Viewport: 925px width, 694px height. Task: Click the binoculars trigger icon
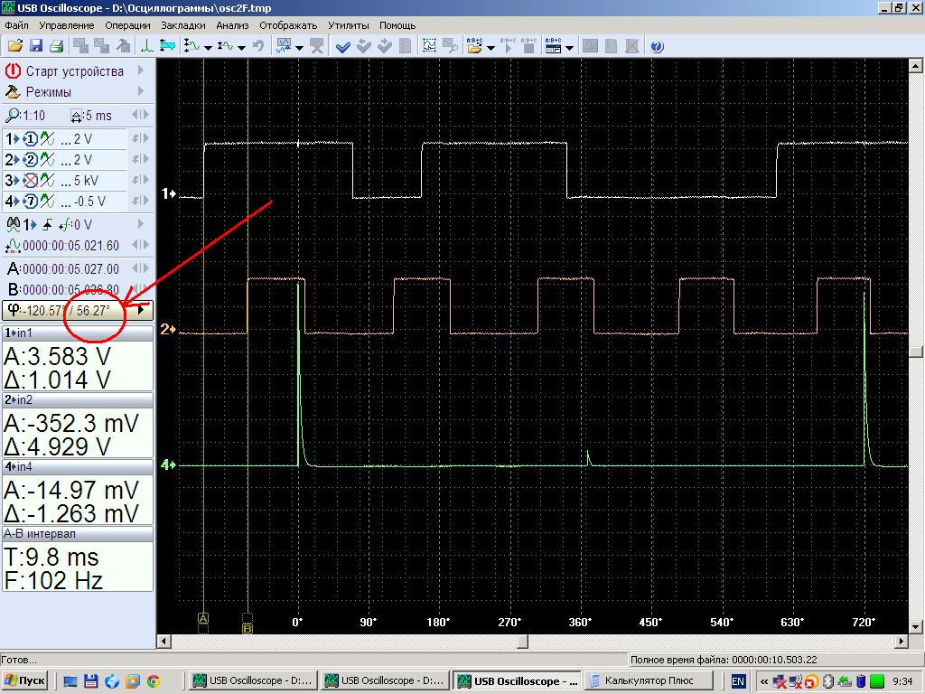pyautogui.click(x=13, y=224)
